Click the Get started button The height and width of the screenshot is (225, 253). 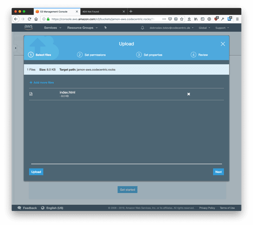click(x=127, y=189)
